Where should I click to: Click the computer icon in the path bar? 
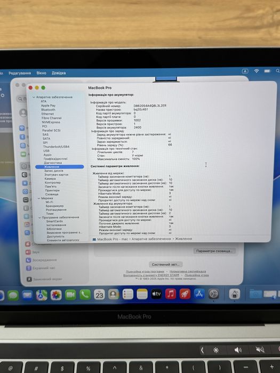click(94, 239)
